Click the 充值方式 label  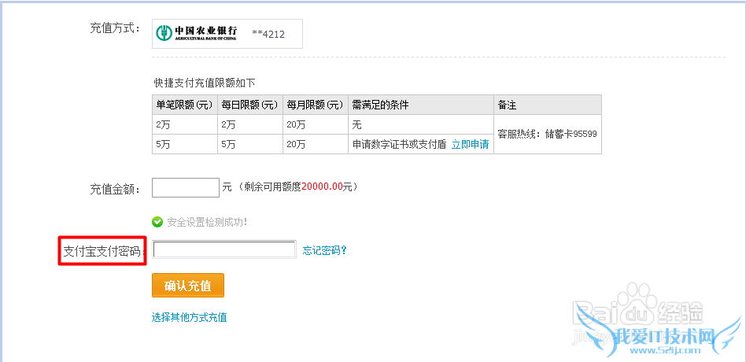(x=115, y=28)
